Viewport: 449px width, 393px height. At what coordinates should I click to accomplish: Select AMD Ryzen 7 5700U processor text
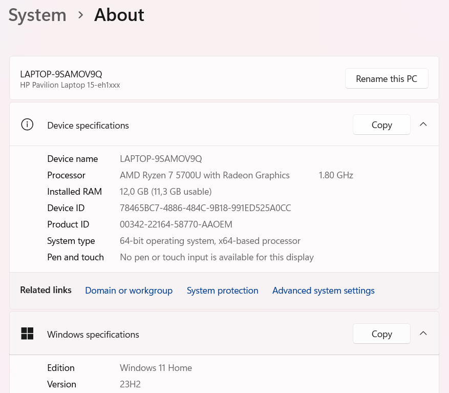coord(204,175)
